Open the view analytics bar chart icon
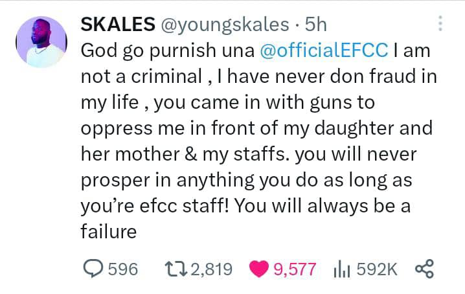 pos(342,269)
